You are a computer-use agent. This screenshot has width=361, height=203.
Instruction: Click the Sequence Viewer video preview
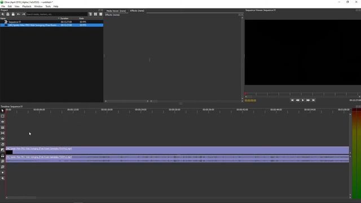(303, 52)
